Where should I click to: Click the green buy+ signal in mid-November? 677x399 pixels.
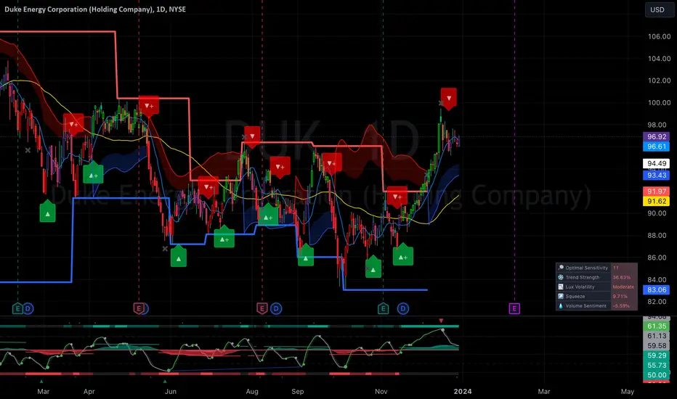[x=403, y=255]
